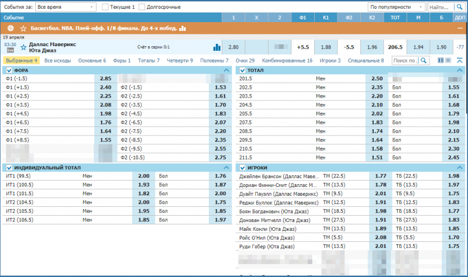Collapse the ТОТАЛ section with its chevron

[459, 70]
